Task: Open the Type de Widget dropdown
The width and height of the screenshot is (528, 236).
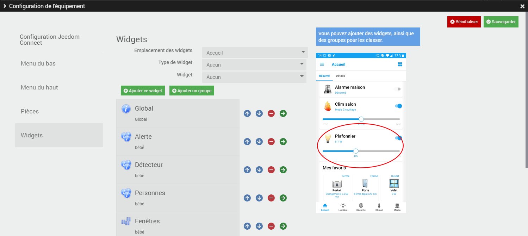Action: [254, 65]
